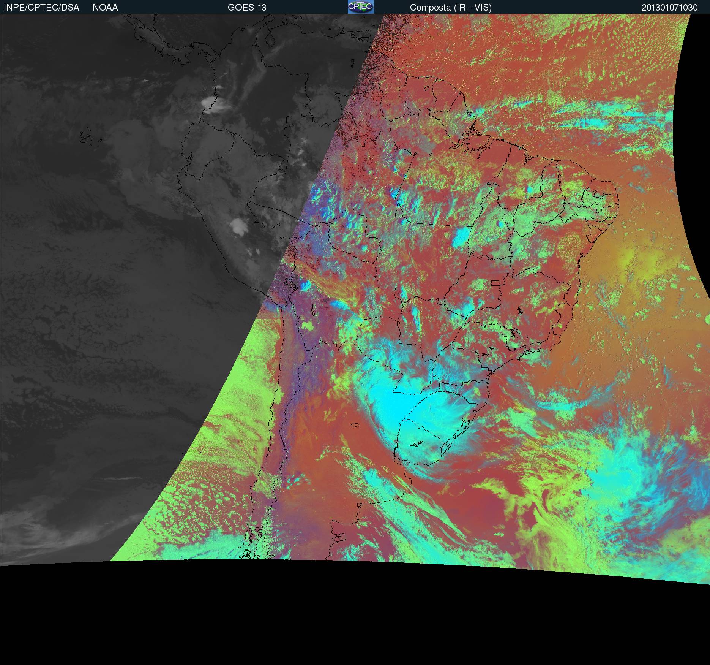Click the cyan cloud streak over the North Atlantic
Screen dimensions: 710x665
[592, 122]
